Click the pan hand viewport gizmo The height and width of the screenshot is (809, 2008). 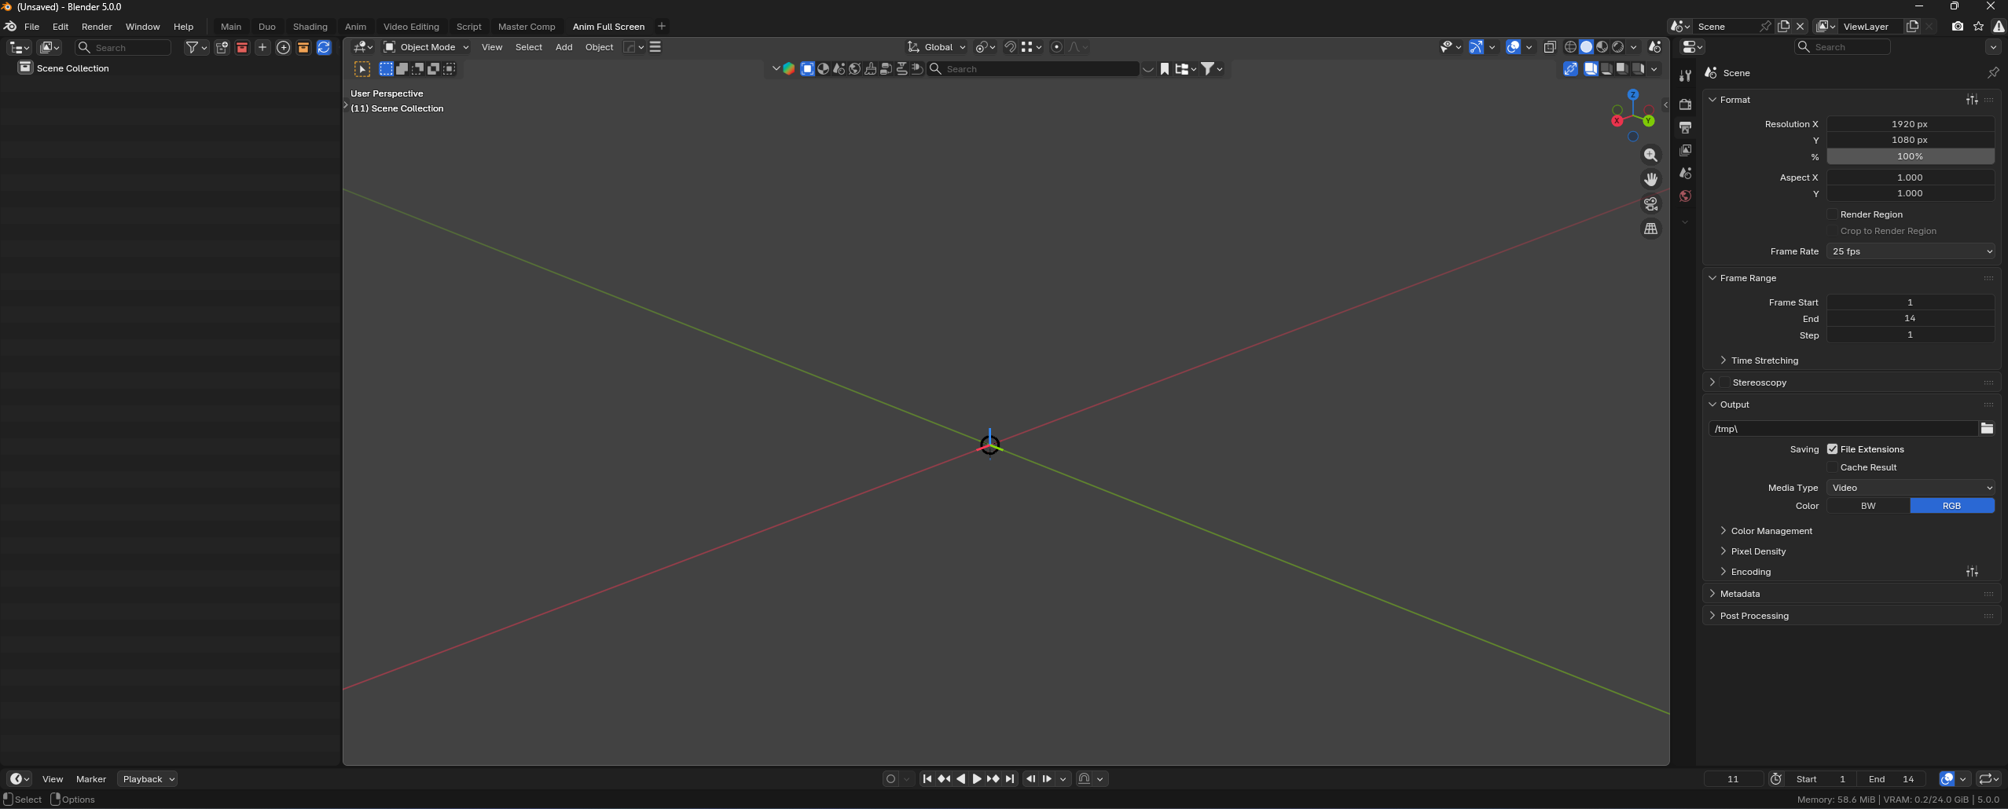pyautogui.click(x=1650, y=180)
